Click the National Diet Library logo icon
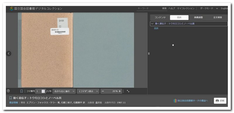This screenshot has width=234, height=113. (11, 8)
